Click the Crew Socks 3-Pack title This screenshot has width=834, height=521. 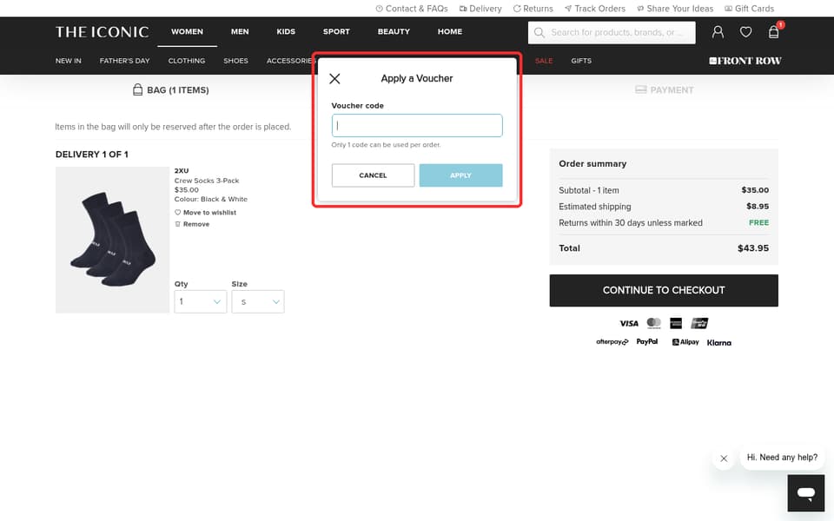tap(207, 181)
